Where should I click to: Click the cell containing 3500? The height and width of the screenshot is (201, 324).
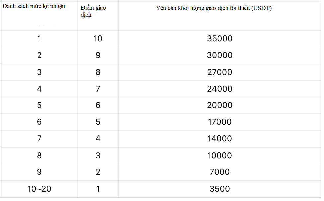click(219, 189)
